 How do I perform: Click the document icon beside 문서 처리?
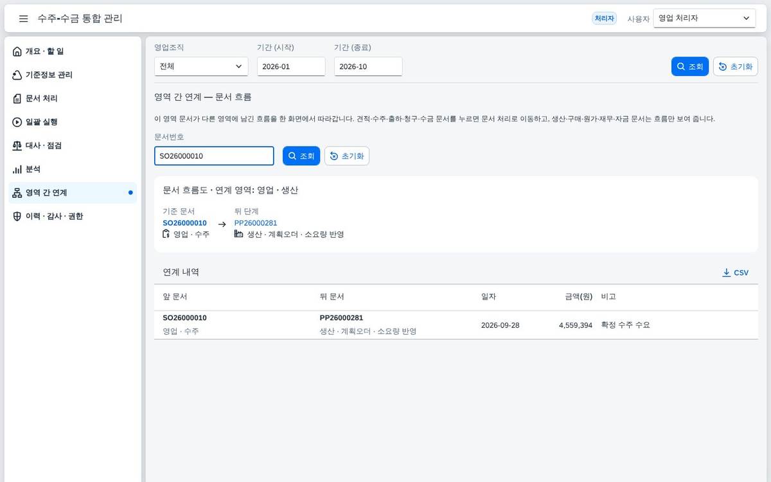[x=17, y=98]
